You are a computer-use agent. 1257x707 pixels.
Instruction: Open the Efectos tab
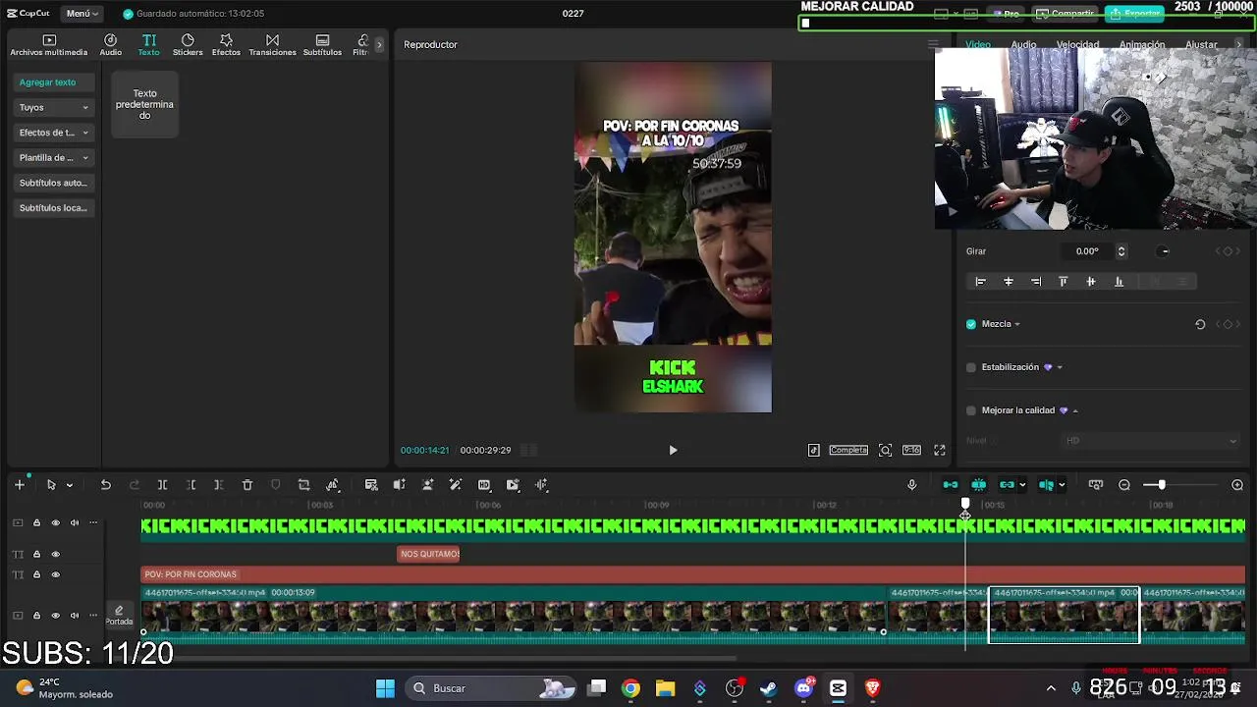[226, 45]
